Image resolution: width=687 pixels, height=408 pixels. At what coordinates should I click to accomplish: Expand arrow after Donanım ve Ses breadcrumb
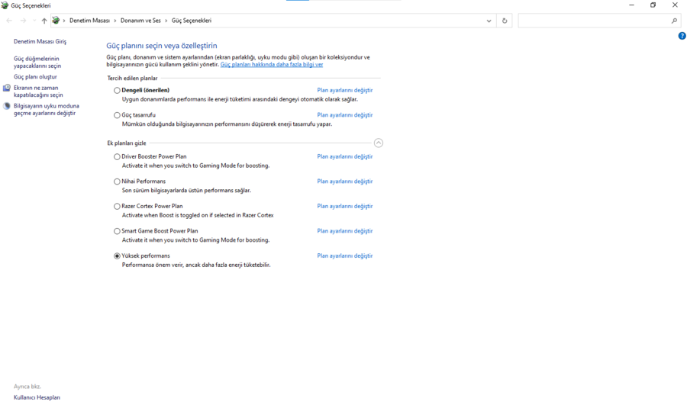166,21
